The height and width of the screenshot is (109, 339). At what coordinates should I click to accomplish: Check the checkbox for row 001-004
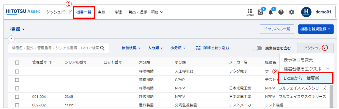tap(17, 97)
